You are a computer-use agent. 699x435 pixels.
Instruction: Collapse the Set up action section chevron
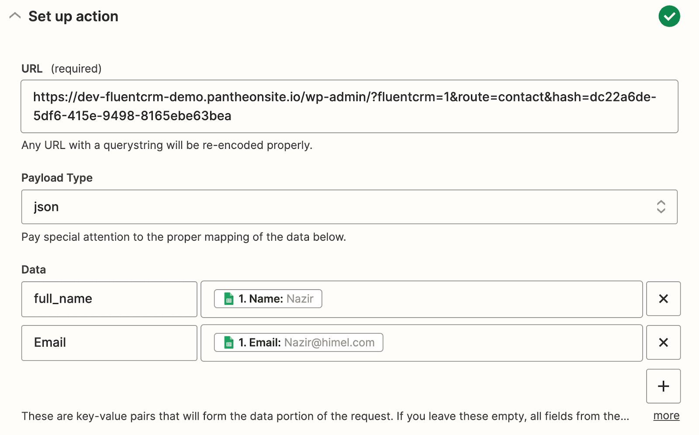click(x=15, y=16)
